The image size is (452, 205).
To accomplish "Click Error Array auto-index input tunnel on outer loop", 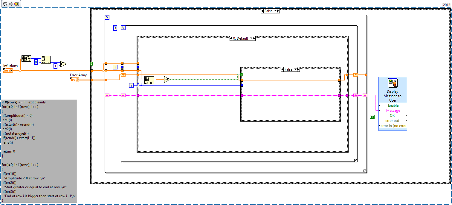I will click(106, 80).
